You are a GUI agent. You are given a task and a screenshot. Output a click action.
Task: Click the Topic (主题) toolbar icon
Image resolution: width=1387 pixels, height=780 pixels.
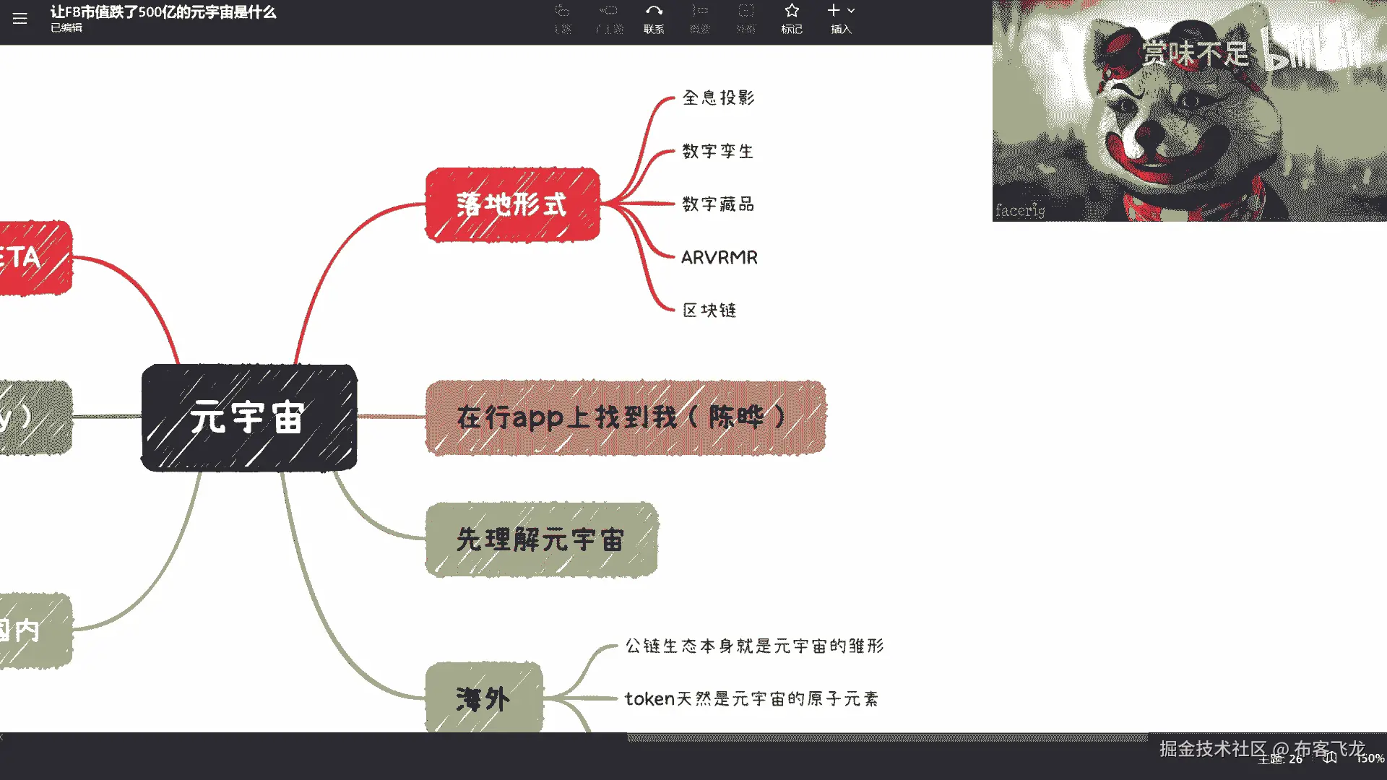tap(562, 12)
